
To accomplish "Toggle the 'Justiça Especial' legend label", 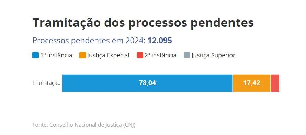I will click(x=108, y=55).
